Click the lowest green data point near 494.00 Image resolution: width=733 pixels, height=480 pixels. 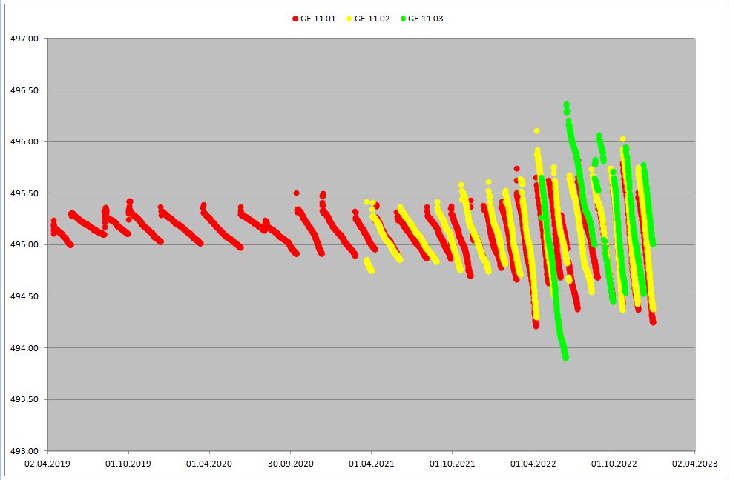tap(565, 357)
